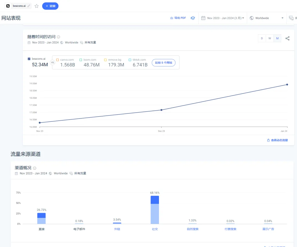Click the share icon on visits chart

click(x=287, y=38)
